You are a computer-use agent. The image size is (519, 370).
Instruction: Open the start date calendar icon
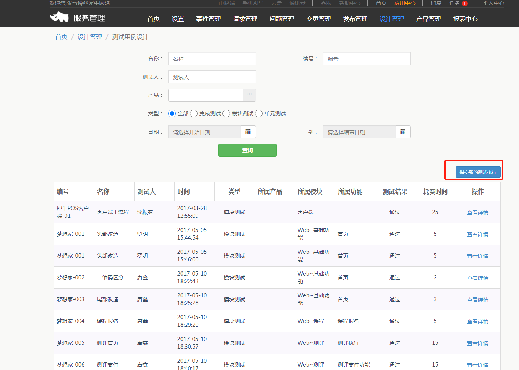tap(248, 132)
